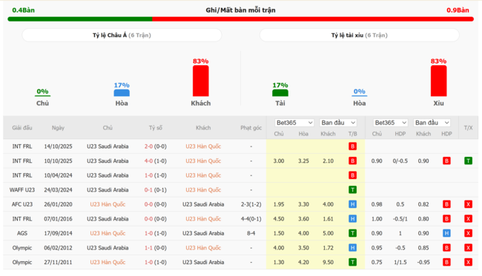The width and height of the screenshot is (482, 276).
Task: Click HDP red B badge in 07/01/2016 row
Action: [x=446, y=218]
